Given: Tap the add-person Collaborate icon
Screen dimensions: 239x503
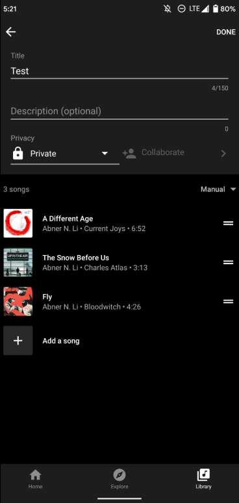Looking at the screenshot, I should (129, 153).
